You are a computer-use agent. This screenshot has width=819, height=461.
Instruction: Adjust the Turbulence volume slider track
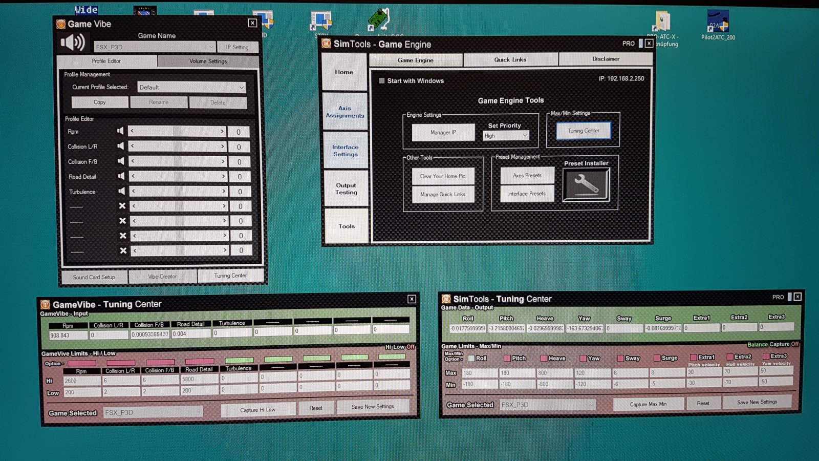pyautogui.click(x=179, y=191)
